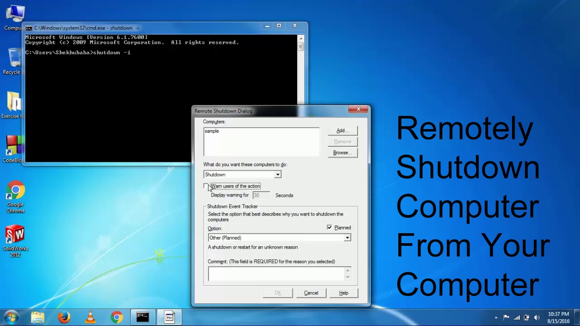The image size is (580, 326).
Task: Maximize the cmd.exe window
Action: [x=279, y=26]
